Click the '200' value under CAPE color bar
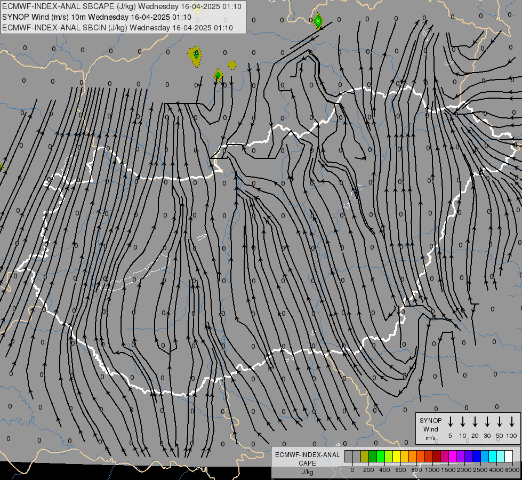522x480 pixels. pyautogui.click(x=368, y=470)
